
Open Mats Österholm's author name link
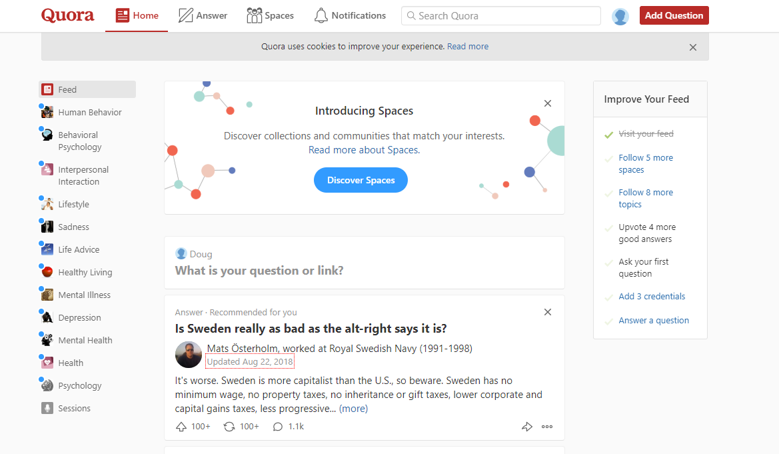(243, 349)
